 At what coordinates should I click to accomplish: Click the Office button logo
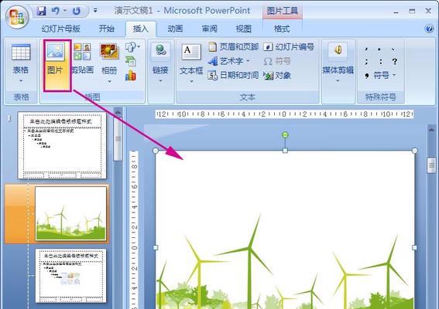(17, 17)
